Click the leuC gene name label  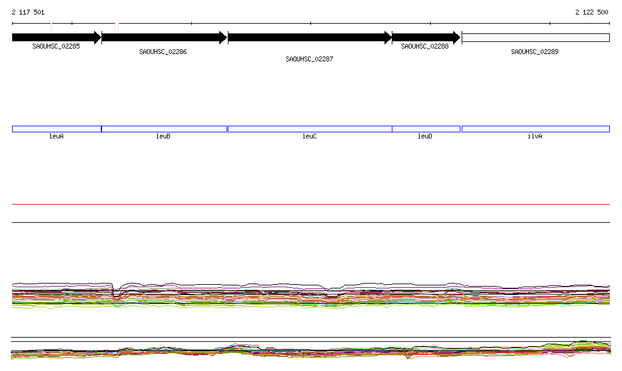(x=309, y=137)
